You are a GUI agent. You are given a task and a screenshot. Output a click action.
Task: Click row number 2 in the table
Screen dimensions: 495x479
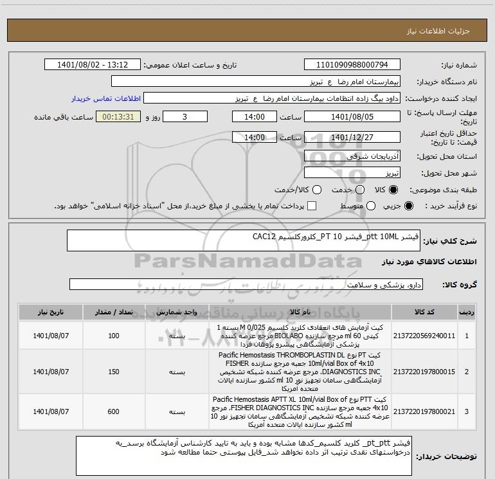pos(467,372)
